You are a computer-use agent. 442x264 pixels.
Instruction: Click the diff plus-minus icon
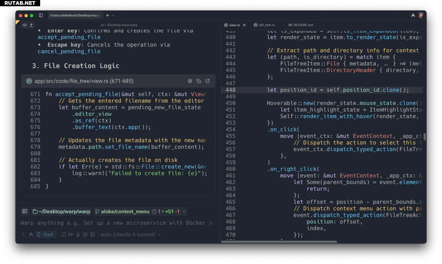coord(31,25)
